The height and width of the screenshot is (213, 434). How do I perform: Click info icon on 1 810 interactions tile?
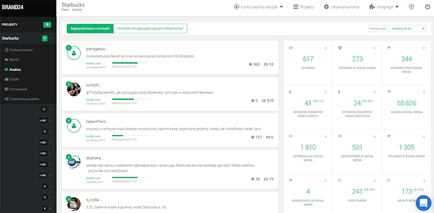pyautogui.click(x=325, y=136)
